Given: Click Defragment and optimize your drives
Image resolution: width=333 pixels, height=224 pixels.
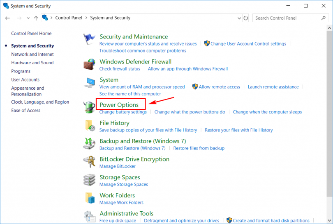Looking at the screenshot, I should 182,221.
